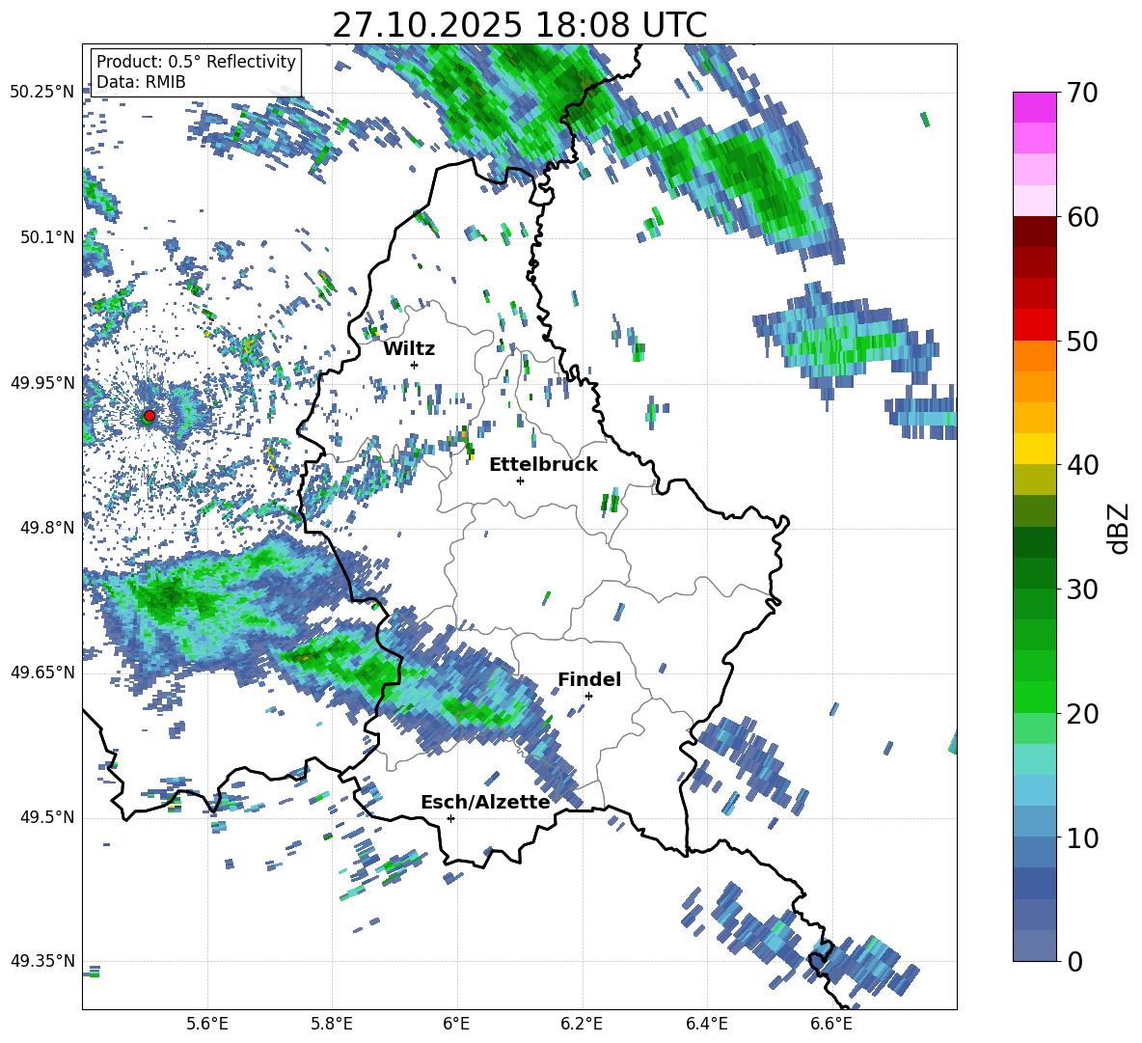The height and width of the screenshot is (1043, 1142).
Task: Click the bright green colorbar segment at 20
Action: click(1034, 697)
